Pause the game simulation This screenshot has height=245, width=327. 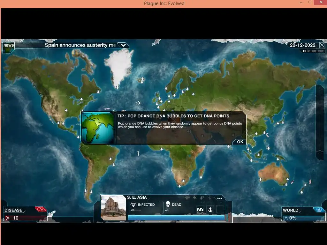(x=304, y=51)
